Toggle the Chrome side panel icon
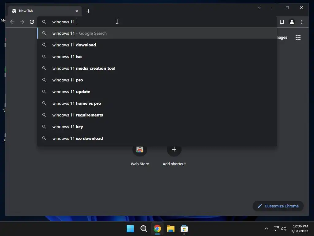 [x=282, y=22]
